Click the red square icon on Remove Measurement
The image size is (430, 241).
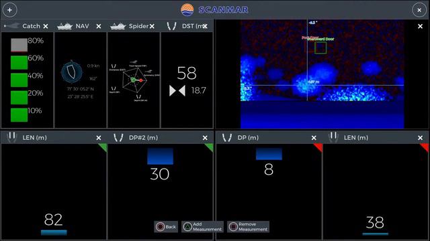pos(233,227)
